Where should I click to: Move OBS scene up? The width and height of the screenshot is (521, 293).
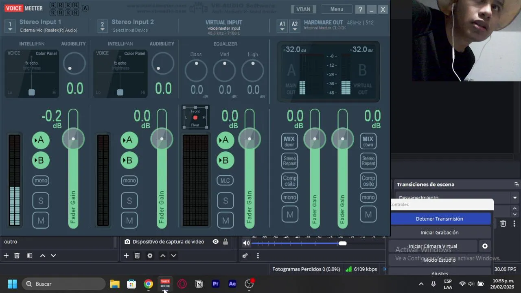point(42,256)
